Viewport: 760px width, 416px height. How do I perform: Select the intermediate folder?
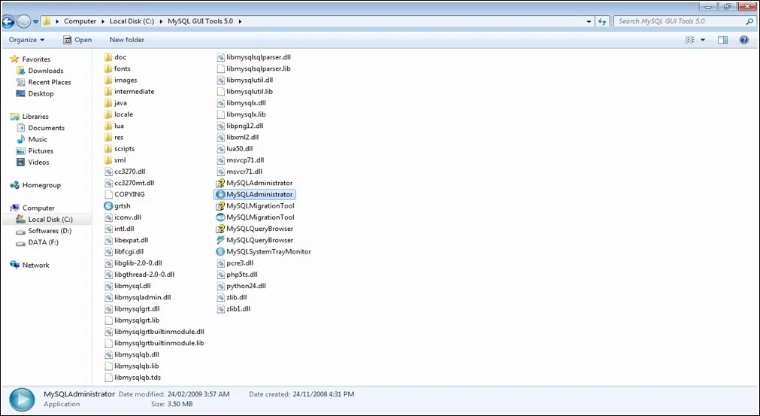click(x=129, y=92)
